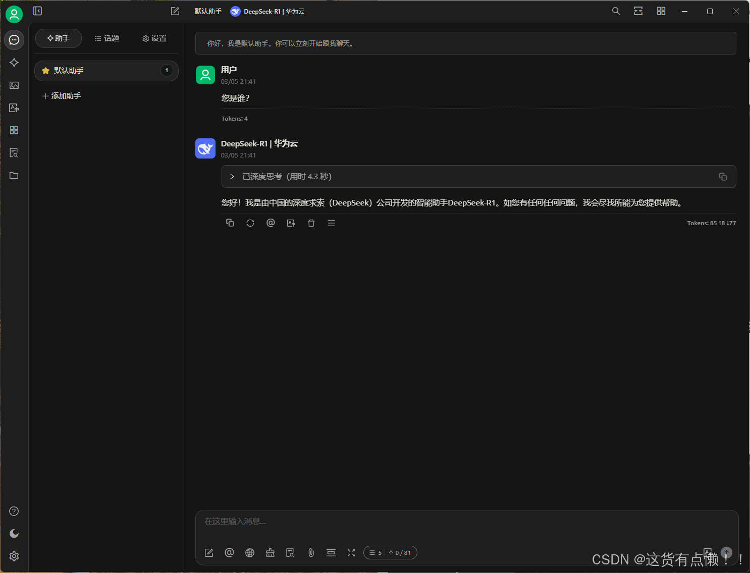Open the translate page in sidebar
Image resolution: width=750 pixels, height=573 pixels.
pyautogui.click(x=14, y=108)
